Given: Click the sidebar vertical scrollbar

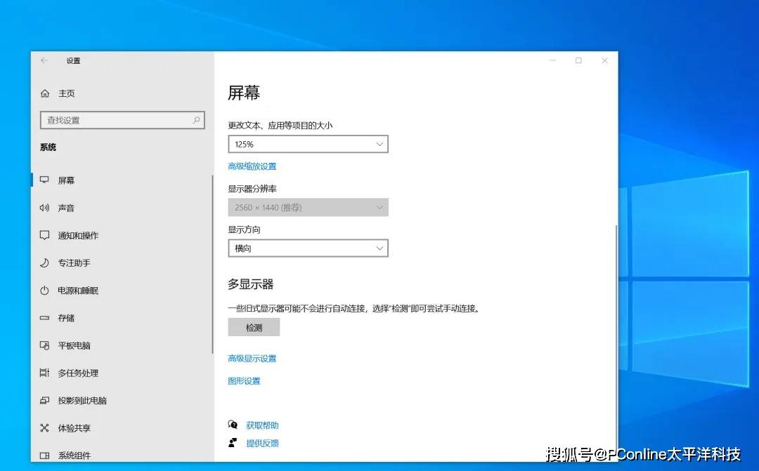Looking at the screenshot, I should (212, 264).
